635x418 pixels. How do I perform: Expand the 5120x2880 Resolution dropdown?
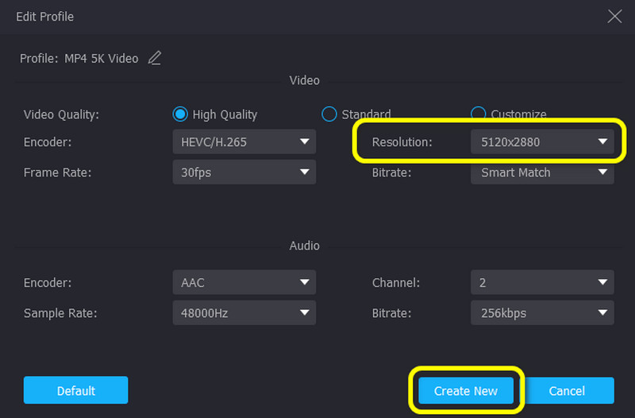[542, 142]
